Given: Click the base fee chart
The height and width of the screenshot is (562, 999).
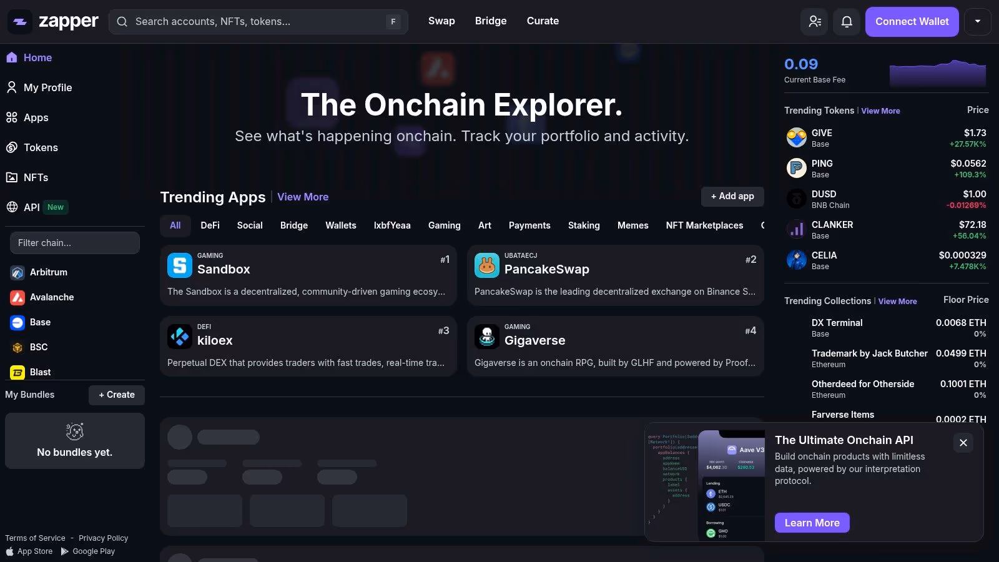Looking at the screenshot, I should point(938,72).
